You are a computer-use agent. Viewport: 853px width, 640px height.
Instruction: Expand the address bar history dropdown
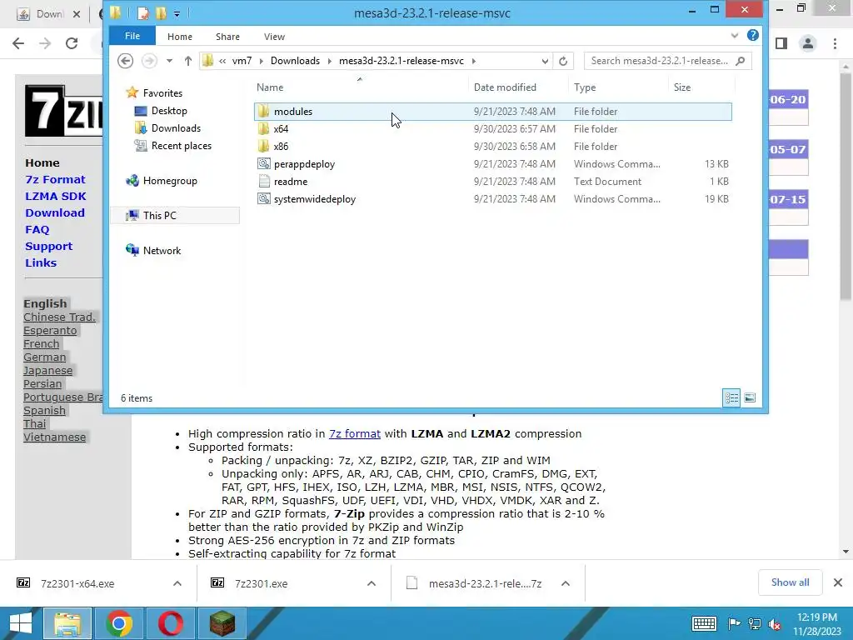click(545, 61)
